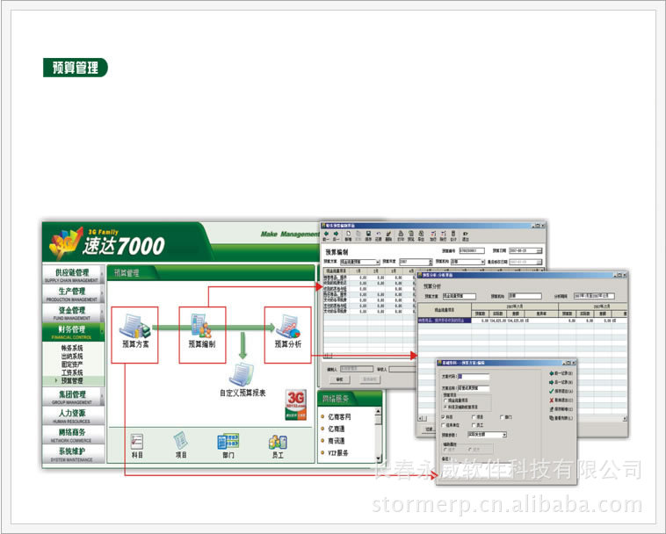
Task: Open the 商讯通 link
Action: (x=337, y=441)
